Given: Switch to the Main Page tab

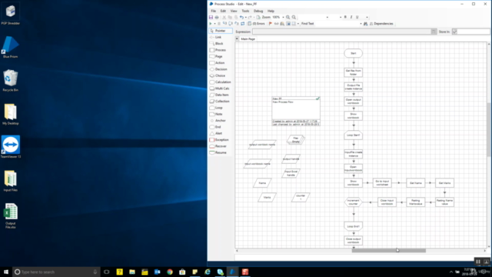Looking at the screenshot, I should tap(248, 39).
